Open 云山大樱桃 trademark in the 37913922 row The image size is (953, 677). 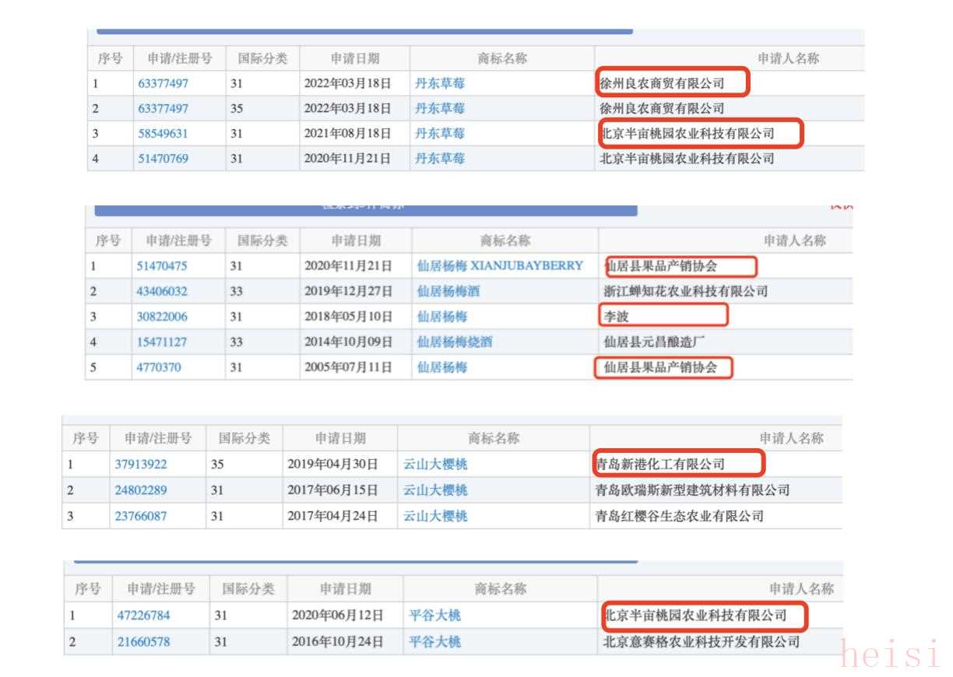click(x=436, y=465)
